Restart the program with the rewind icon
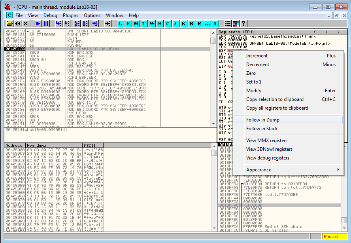 tap(17, 24)
